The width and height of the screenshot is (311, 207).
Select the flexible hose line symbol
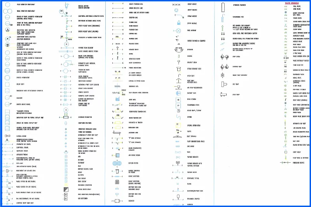117,44
